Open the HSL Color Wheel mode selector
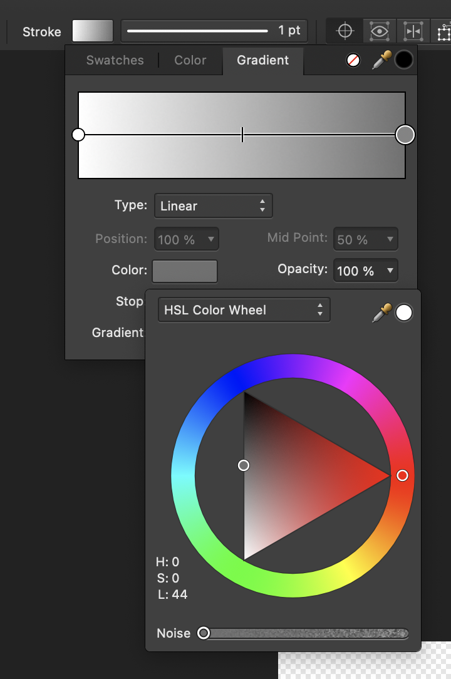Viewport: 451px width, 679px height. [x=244, y=309]
